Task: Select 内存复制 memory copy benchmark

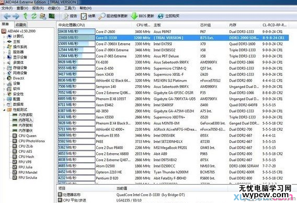Action: 22,125
